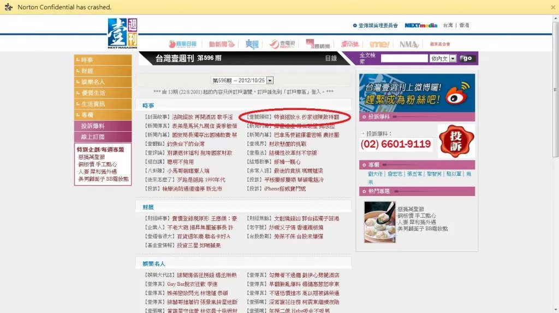The height and width of the screenshot is (313, 559).
Task: Open the 蘋果日報 Apple Daily logo link
Action: tap(182, 44)
